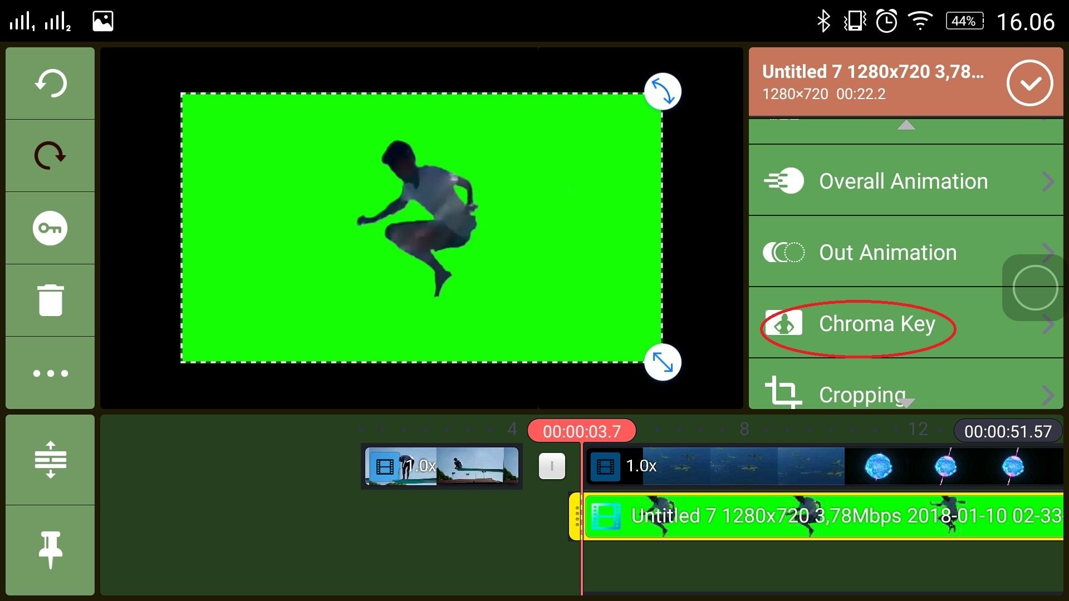Viewport: 1069px width, 601px height.
Task: Open Chroma Key settings
Action: [906, 323]
